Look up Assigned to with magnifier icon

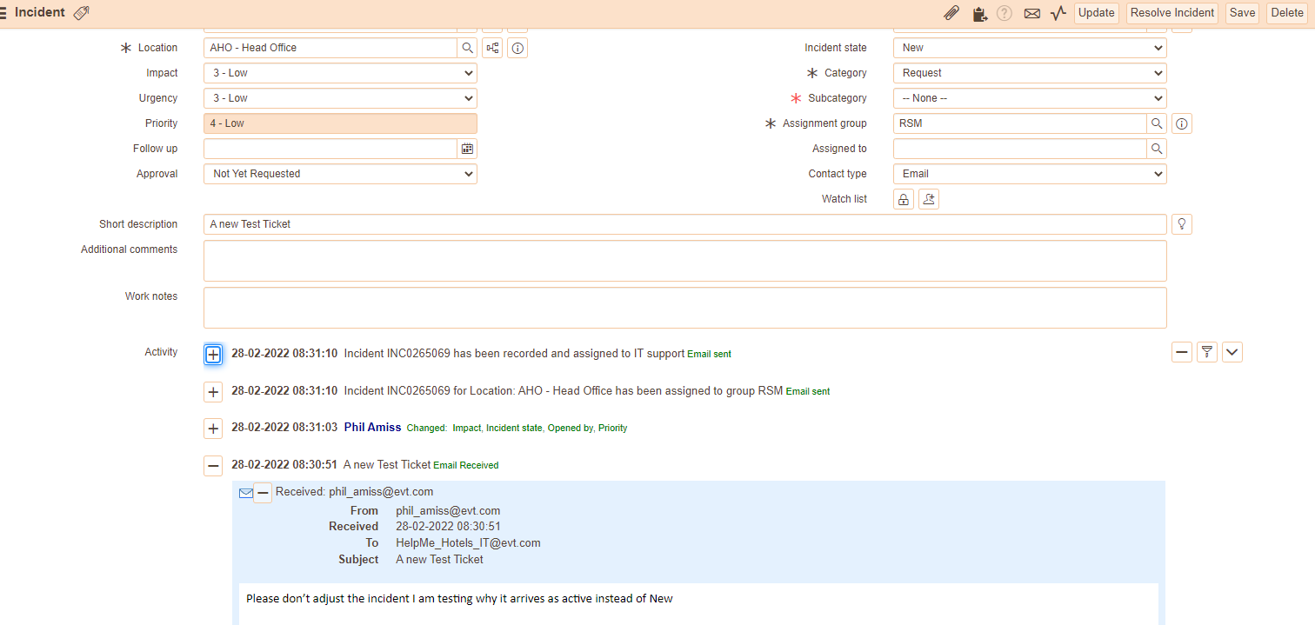(1157, 149)
